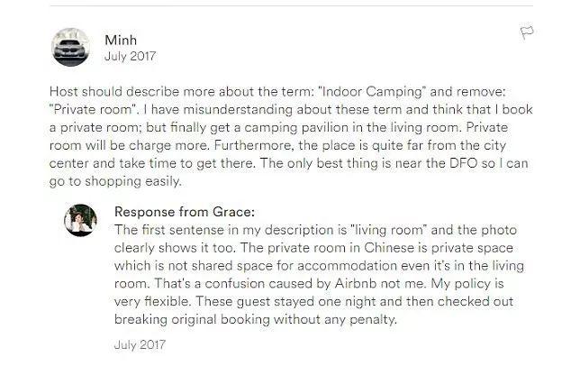Viewport: 571px width, 366px height.
Task: Click the July 2017 date below Grace's response
Action: click(140, 345)
